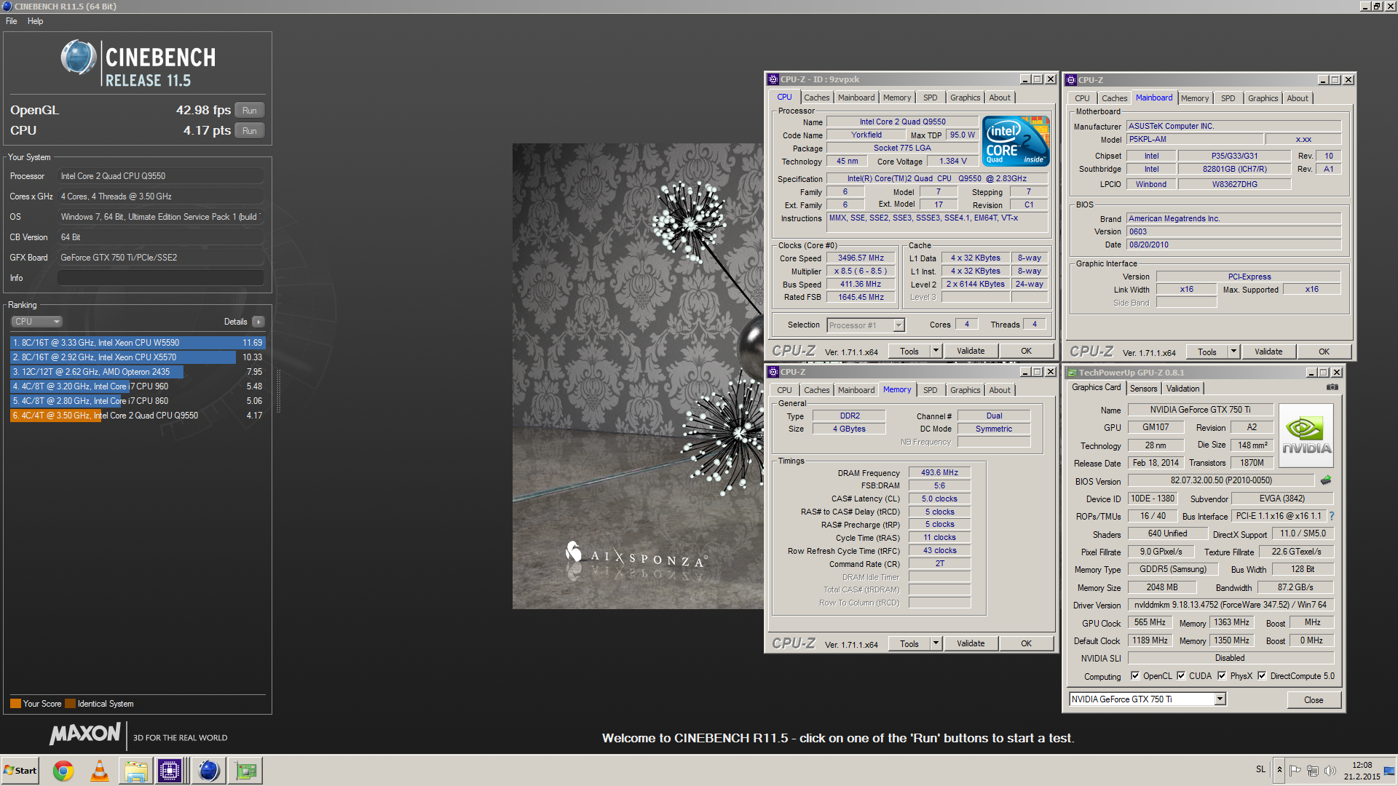This screenshot has height=786, width=1398.
Task: Open the CPU ranking type dropdown
Action: pos(36,322)
